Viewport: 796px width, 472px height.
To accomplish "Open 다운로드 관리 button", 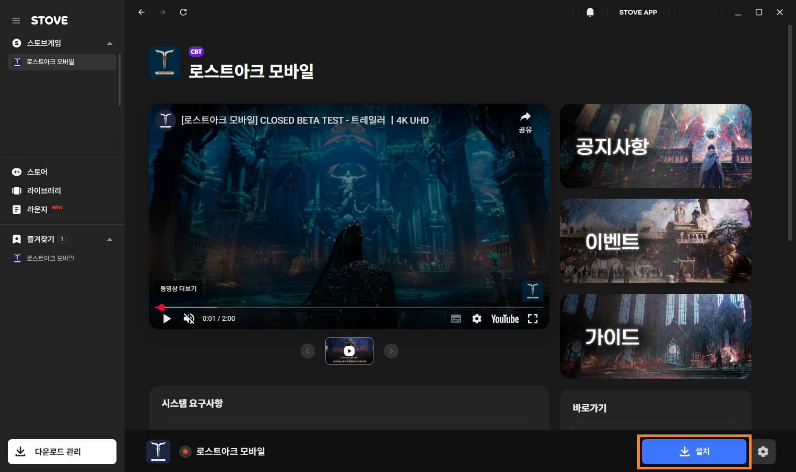I will click(x=62, y=452).
